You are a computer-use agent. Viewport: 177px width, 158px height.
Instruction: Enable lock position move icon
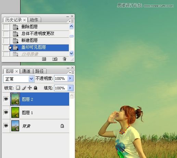tap(30, 88)
